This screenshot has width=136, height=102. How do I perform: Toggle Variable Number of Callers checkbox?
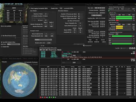pyautogui.click(x=32, y=16)
